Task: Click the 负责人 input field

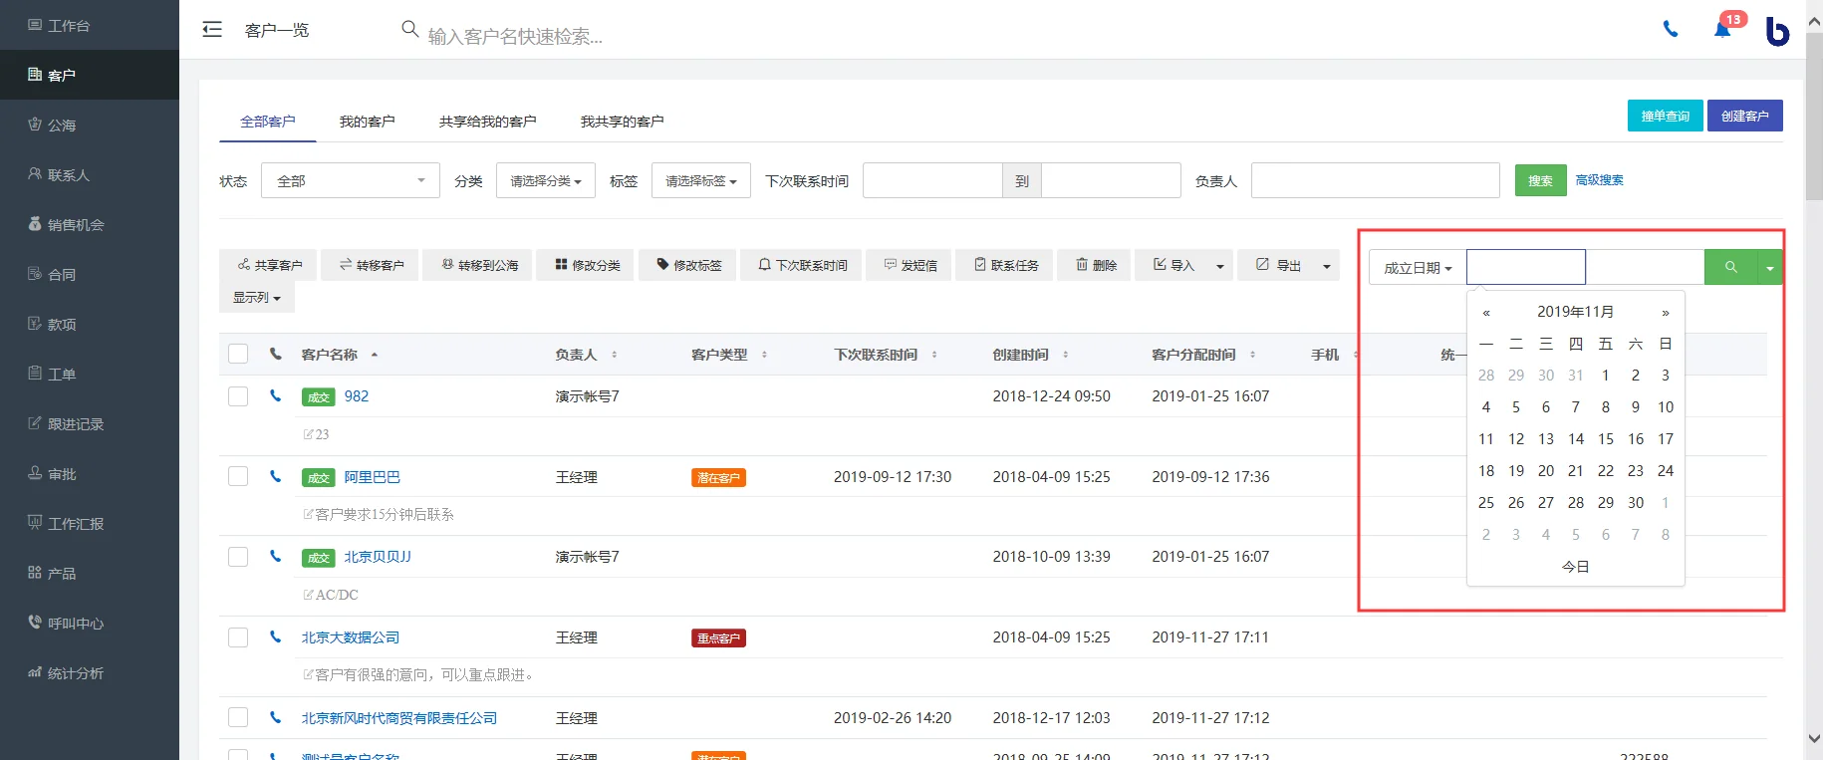Action: [x=1376, y=180]
